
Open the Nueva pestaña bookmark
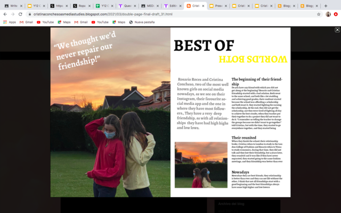(142, 22)
